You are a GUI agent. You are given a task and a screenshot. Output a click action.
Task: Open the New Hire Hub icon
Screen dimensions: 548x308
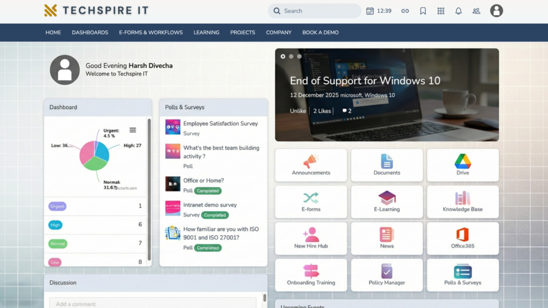pyautogui.click(x=310, y=238)
